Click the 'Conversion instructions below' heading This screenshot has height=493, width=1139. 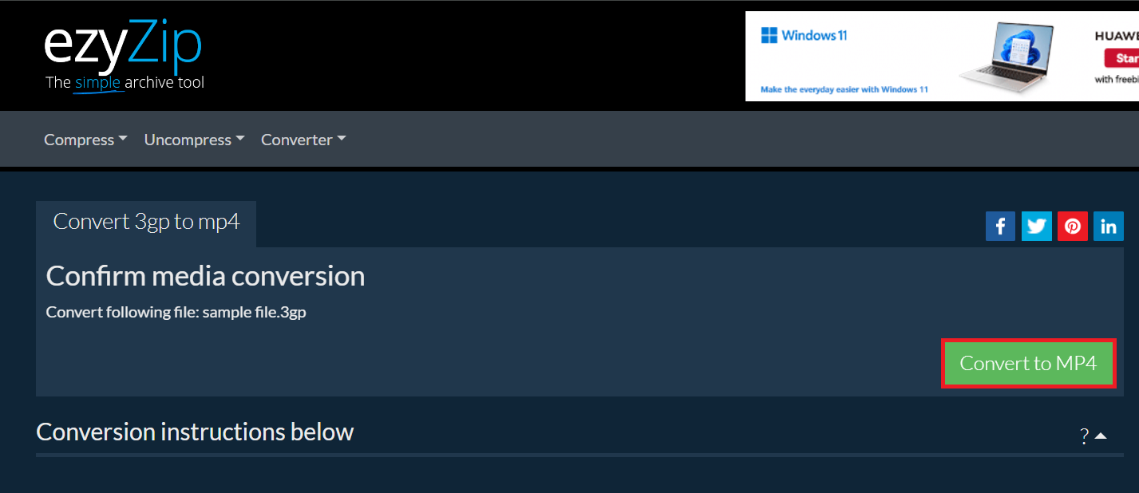[195, 432]
